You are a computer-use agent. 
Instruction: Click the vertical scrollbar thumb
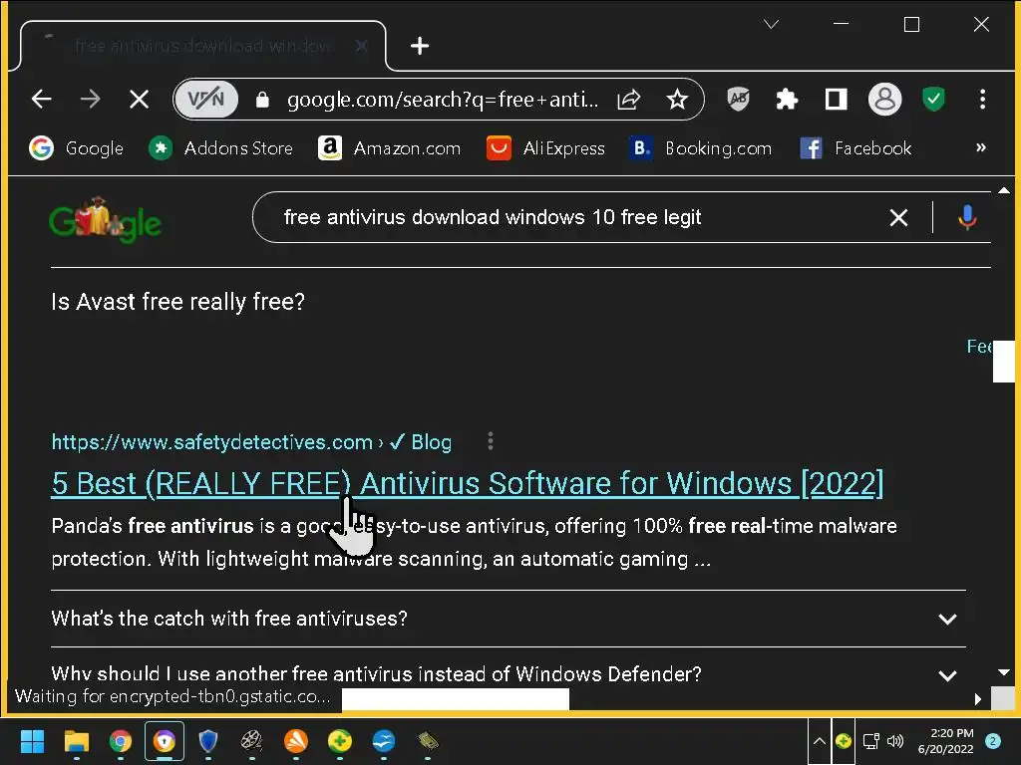pyautogui.click(x=1003, y=361)
